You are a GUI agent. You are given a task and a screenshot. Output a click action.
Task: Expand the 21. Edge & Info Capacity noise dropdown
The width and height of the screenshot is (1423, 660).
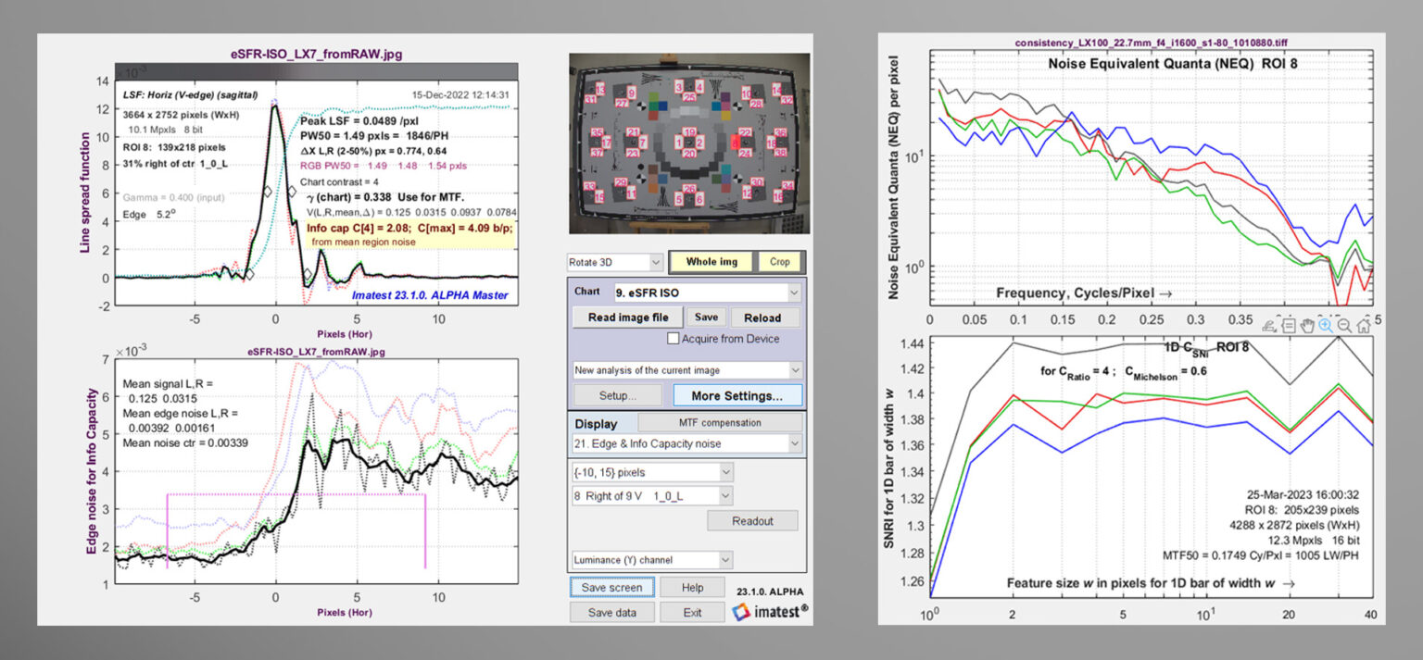point(690,443)
